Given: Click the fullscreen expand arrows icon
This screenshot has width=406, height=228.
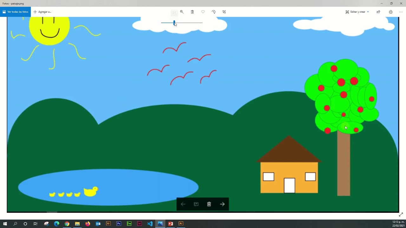Looking at the screenshot, I should pos(401,214).
